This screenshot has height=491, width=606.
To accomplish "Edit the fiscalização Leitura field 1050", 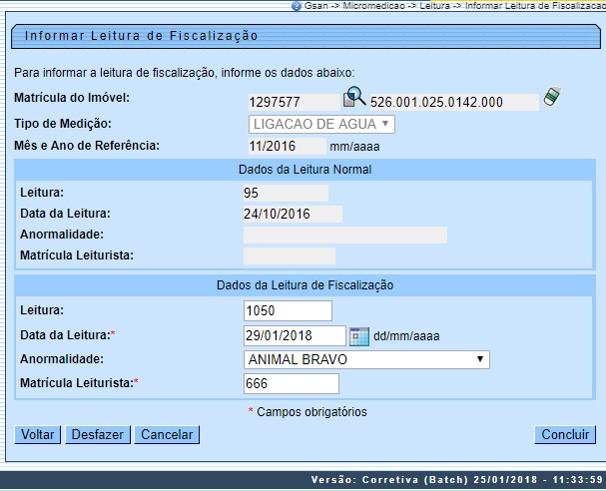I will coord(288,311).
